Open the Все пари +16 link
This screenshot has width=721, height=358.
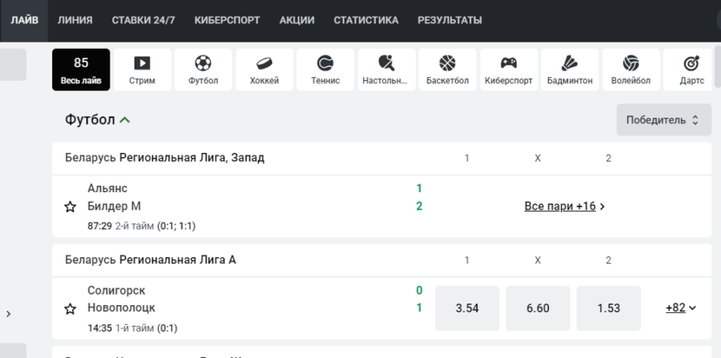pos(564,206)
